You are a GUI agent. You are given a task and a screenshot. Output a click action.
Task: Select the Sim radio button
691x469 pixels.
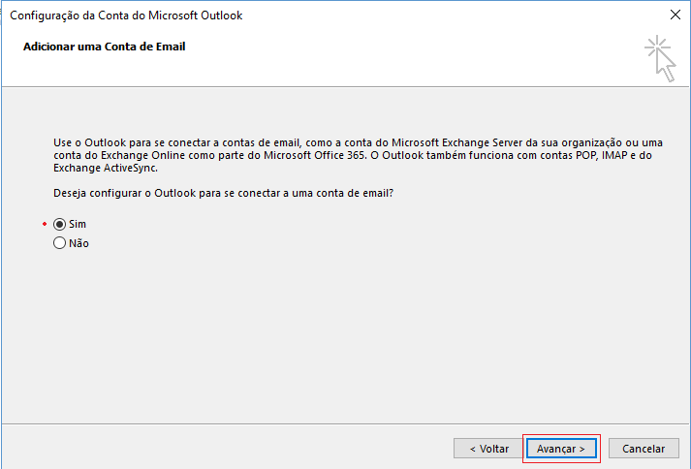click(59, 224)
